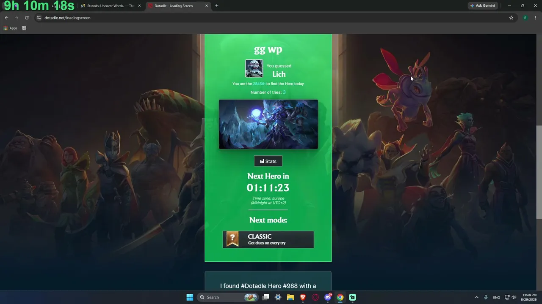542x304 pixels.
Task: Open Task View from the taskbar
Action: click(266, 297)
